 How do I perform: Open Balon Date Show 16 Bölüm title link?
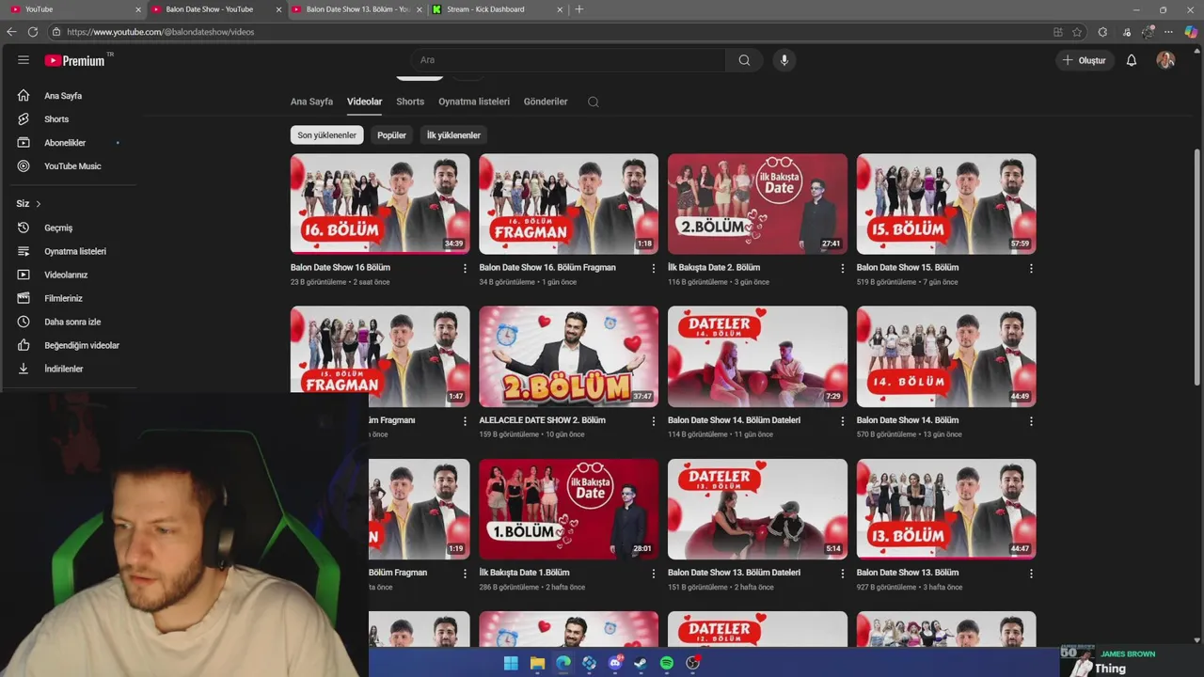click(x=341, y=268)
